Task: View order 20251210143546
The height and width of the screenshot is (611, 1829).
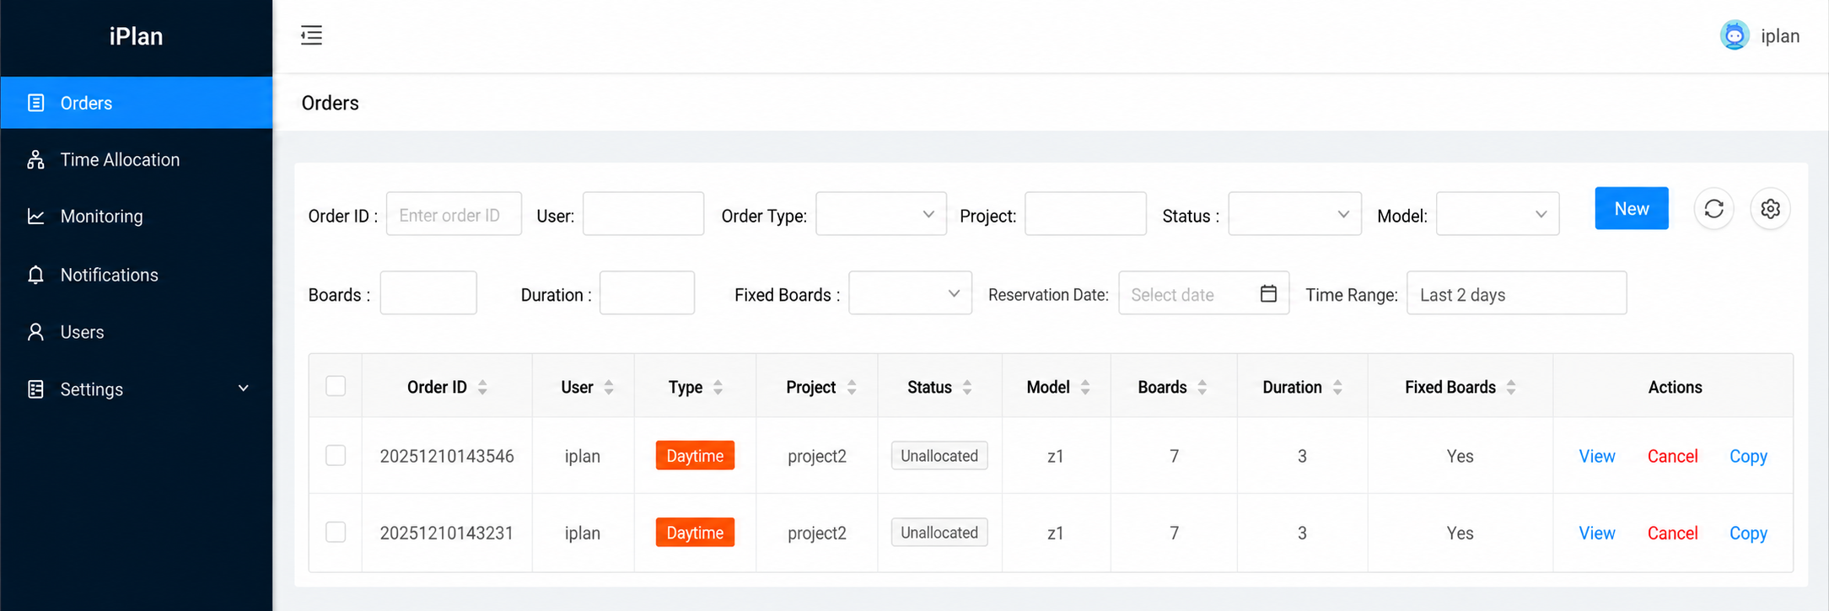Action: tap(1596, 456)
